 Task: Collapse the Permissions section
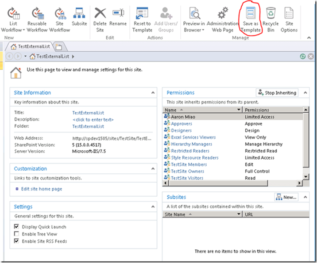pos(305,93)
